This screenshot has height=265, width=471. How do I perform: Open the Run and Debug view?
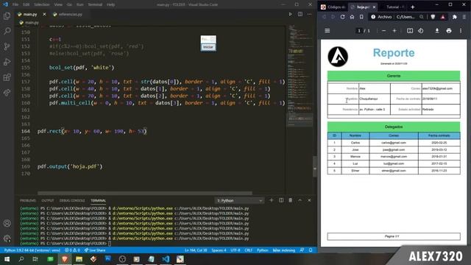[x=7, y=62]
